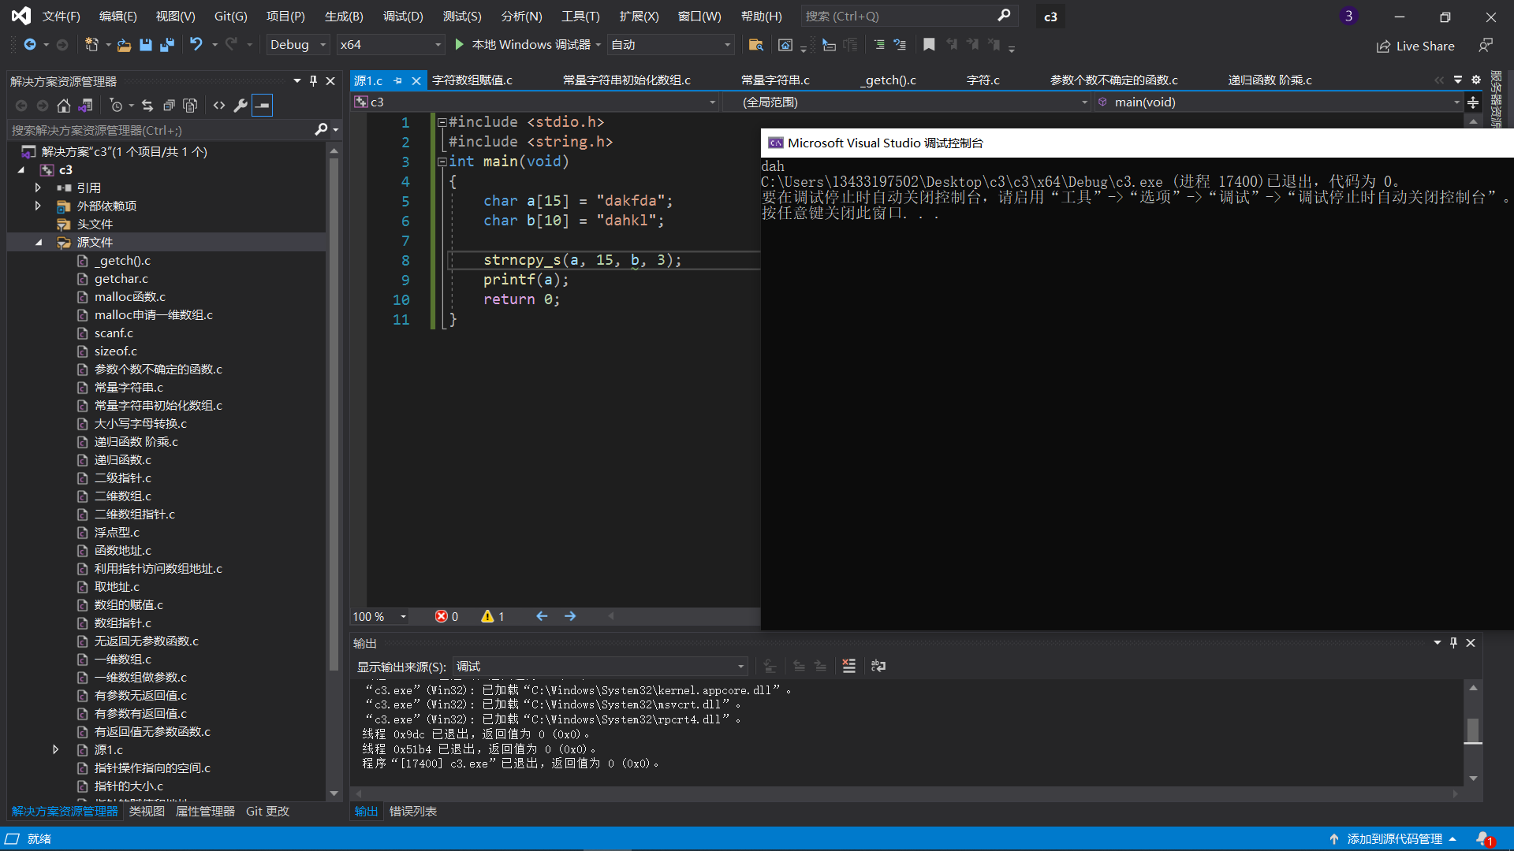Switch to the Git 更改 tab
Viewport: 1514px width, 851px height.
[x=267, y=812]
